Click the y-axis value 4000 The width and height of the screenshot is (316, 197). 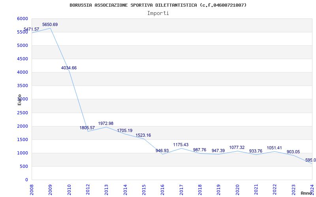click(23, 72)
